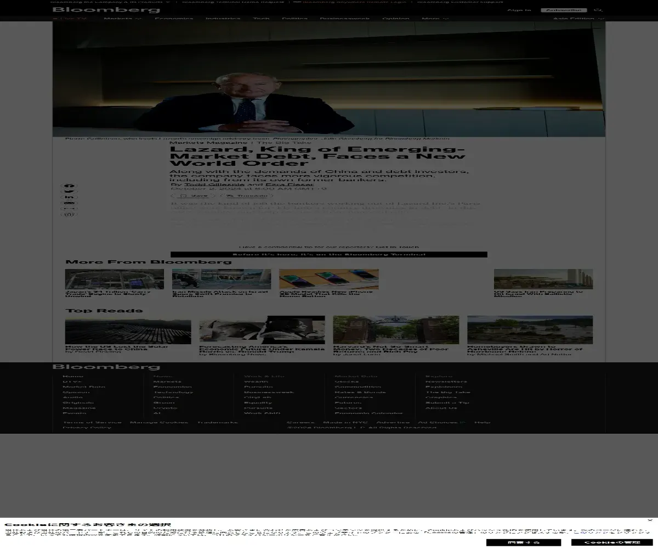
Task: Click Manage Cookies in footer
Action: pos(159,422)
